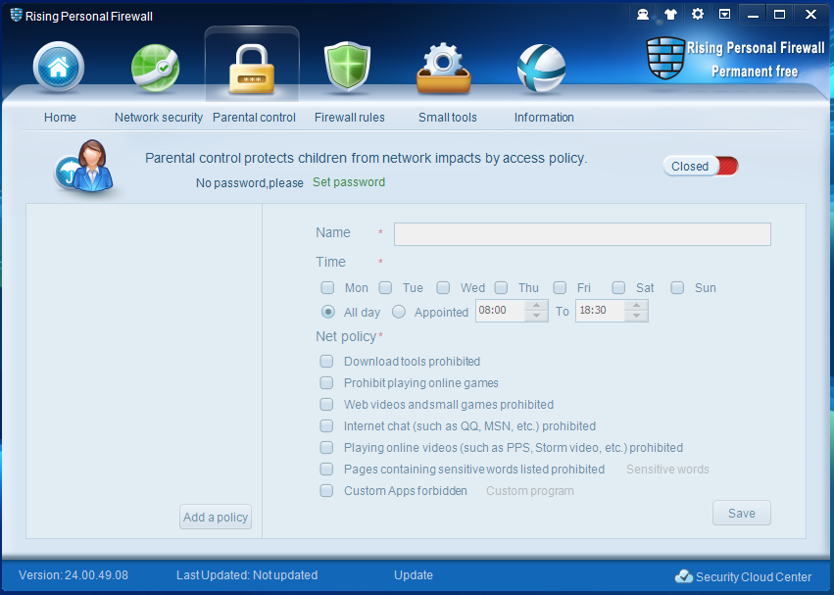Open the Small tools tab label
The height and width of the screenshot is (595, 834).
click(x=447, y=117)
